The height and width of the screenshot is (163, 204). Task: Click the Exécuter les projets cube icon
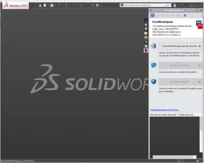[x=154, y=82]
